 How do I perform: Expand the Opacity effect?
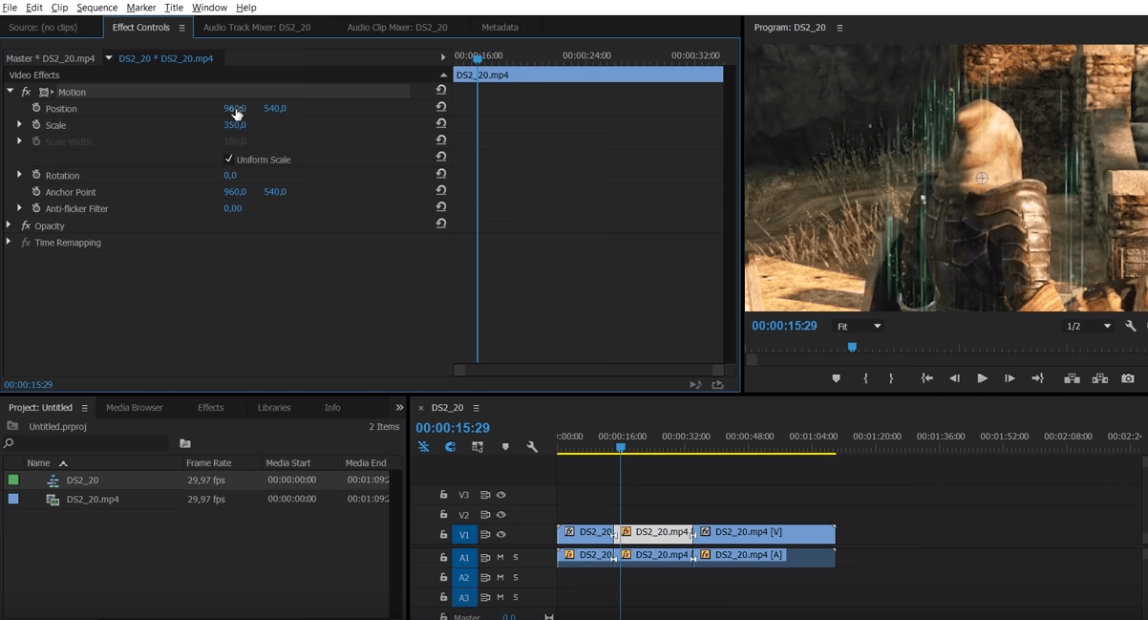pos(9,225)
